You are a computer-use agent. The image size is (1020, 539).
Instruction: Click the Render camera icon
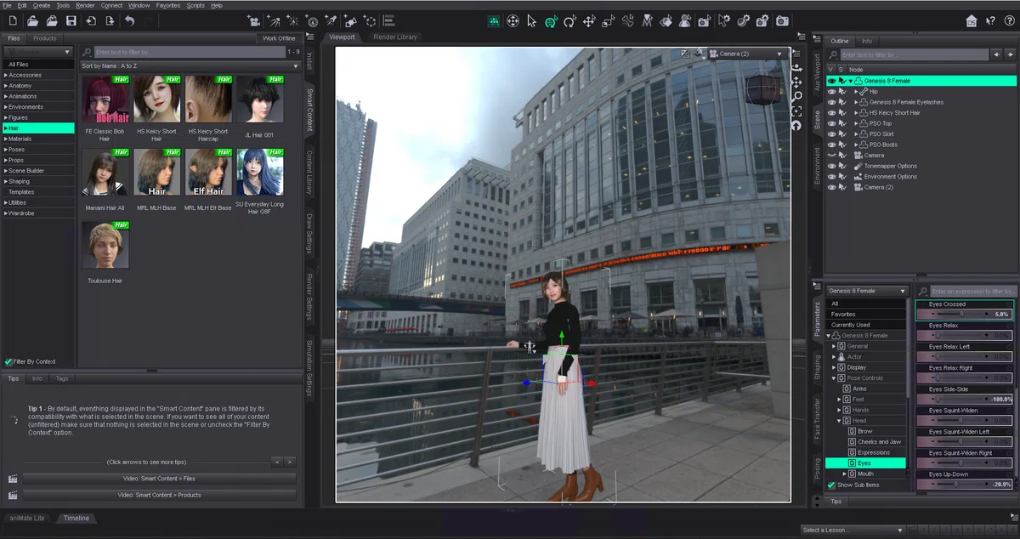coord(782,21)
